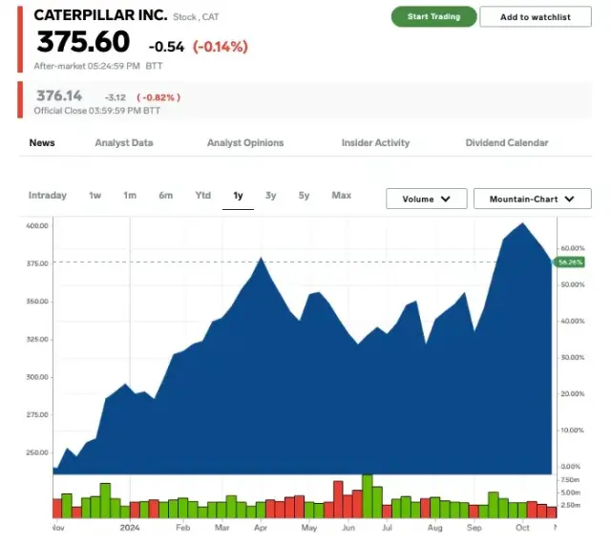
Task: Click the tallest green volume bar in June
Action: tap(367, 495)
